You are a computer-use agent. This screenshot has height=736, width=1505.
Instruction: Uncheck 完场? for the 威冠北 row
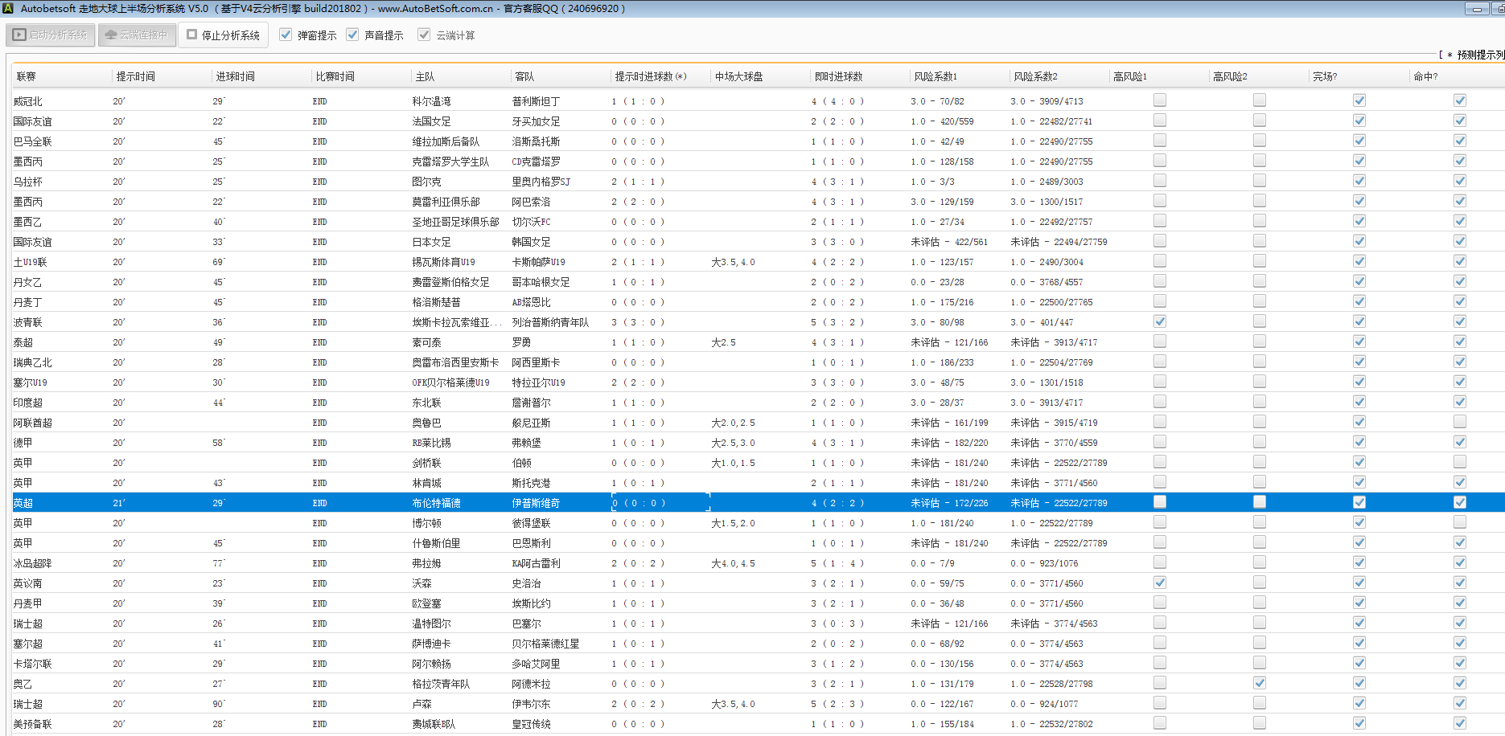click(x=1359, y=100)
